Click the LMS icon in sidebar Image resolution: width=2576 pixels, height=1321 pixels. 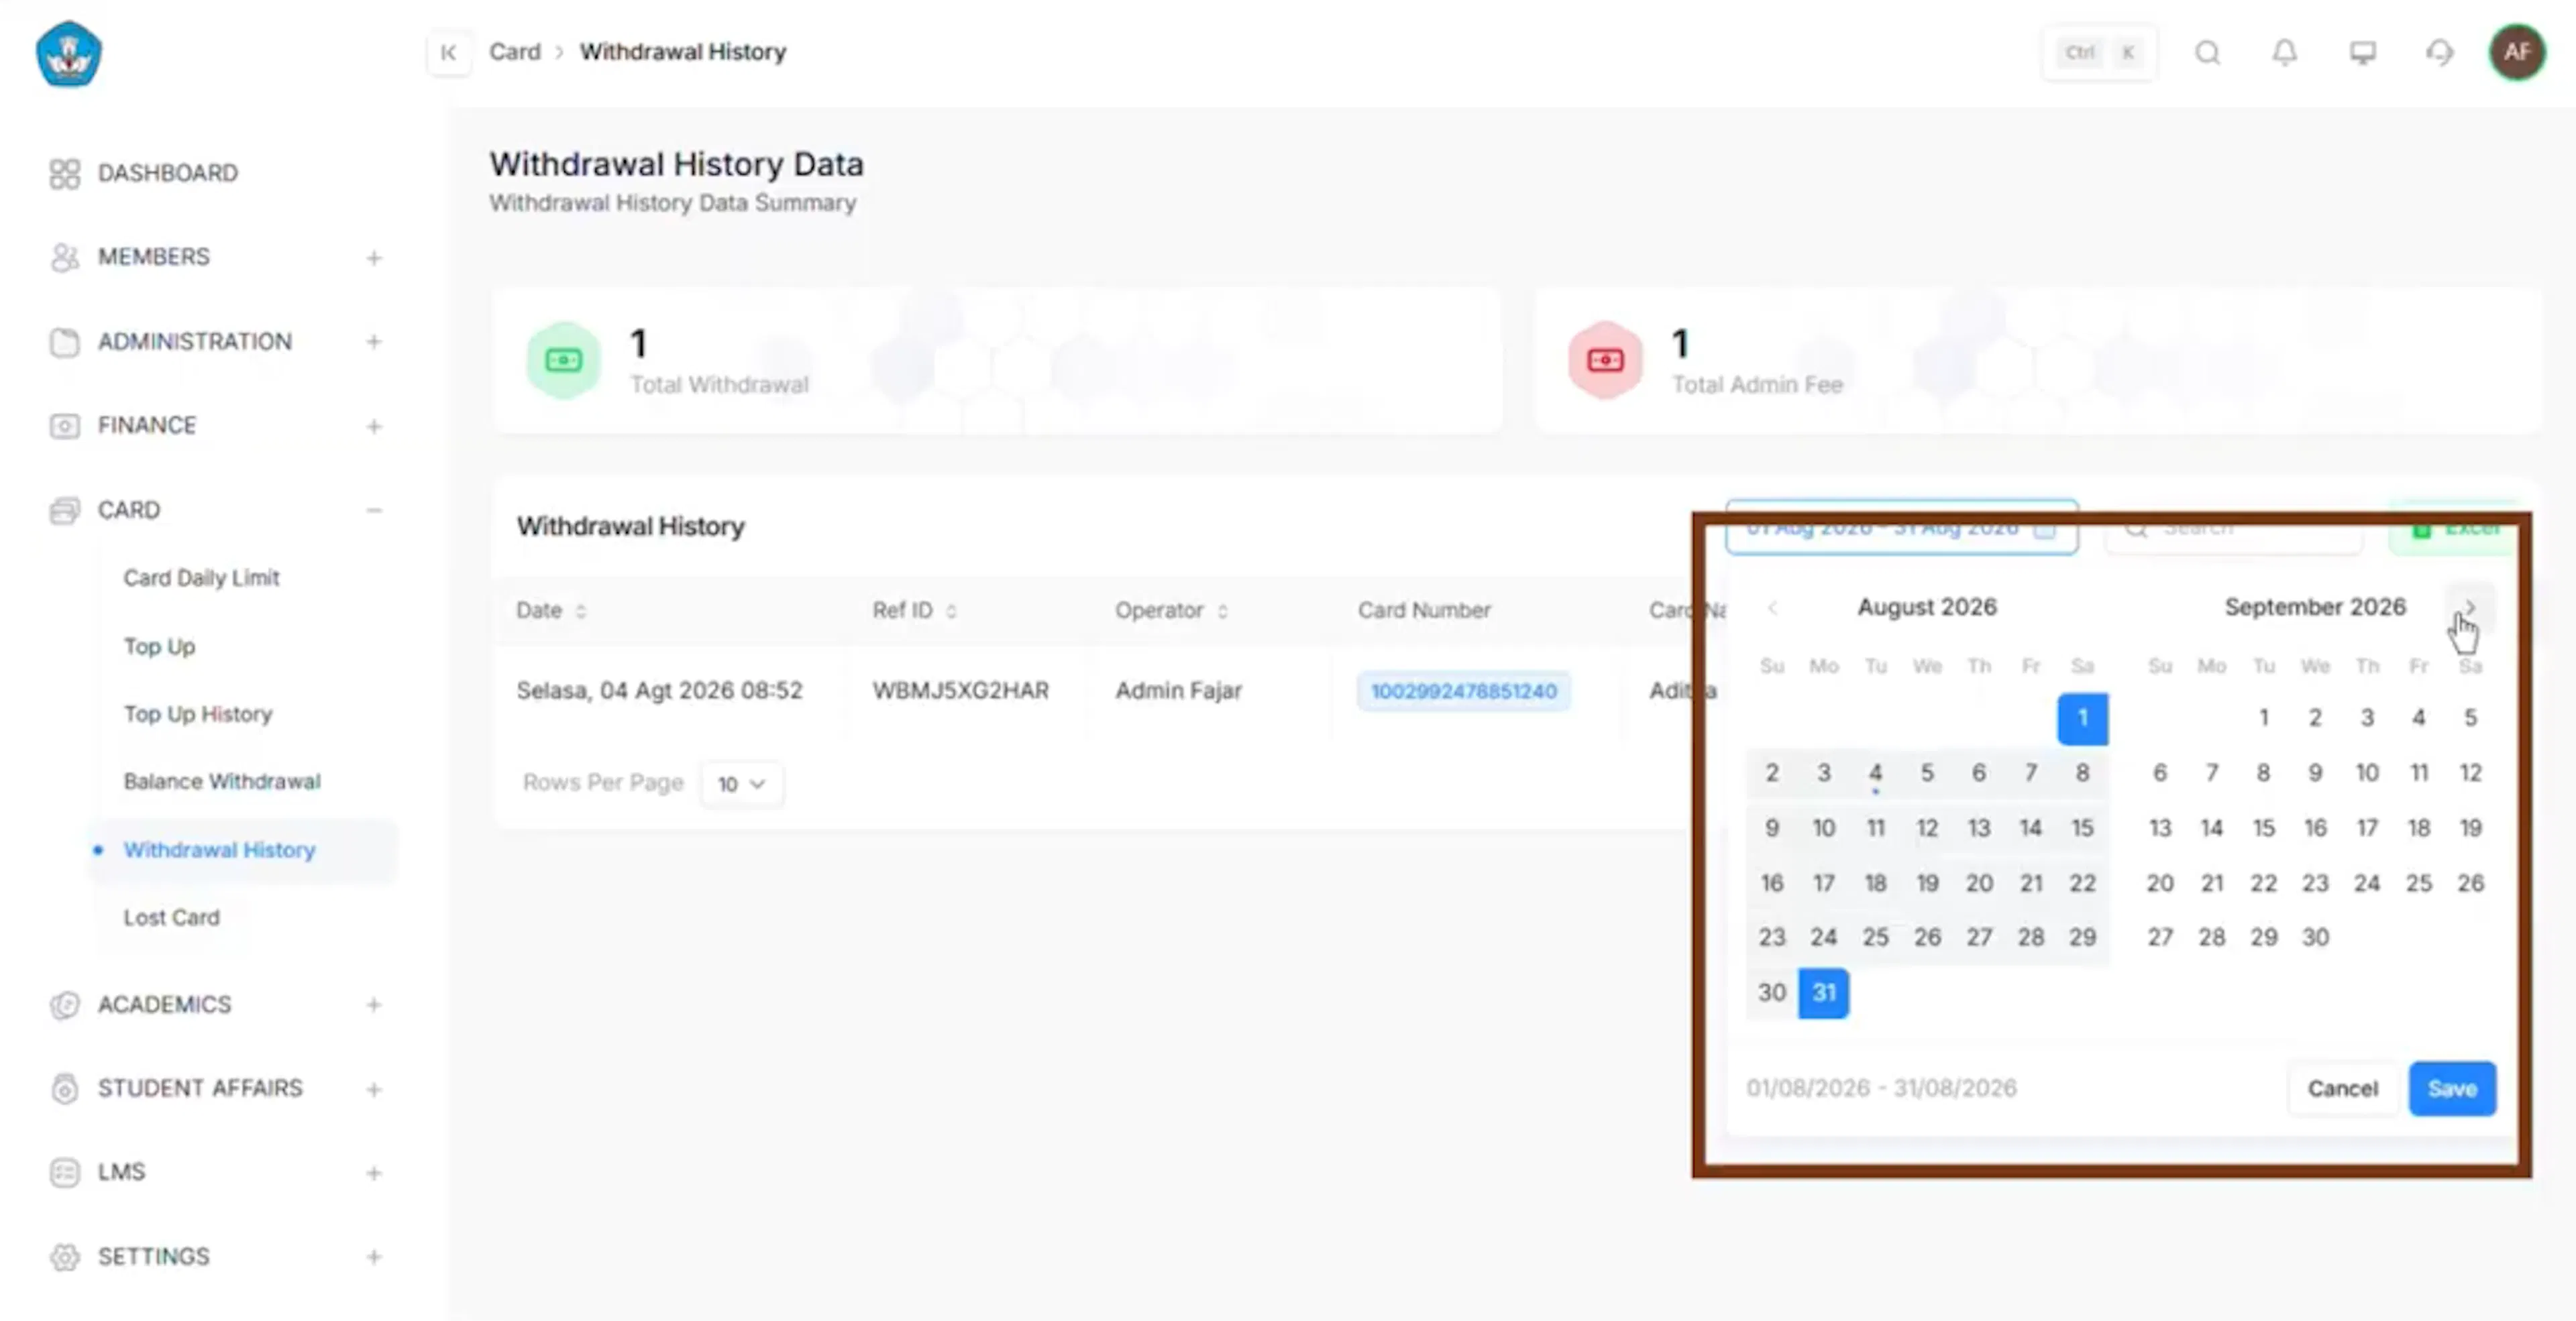pyautogui.click(x=64, y=1172)
